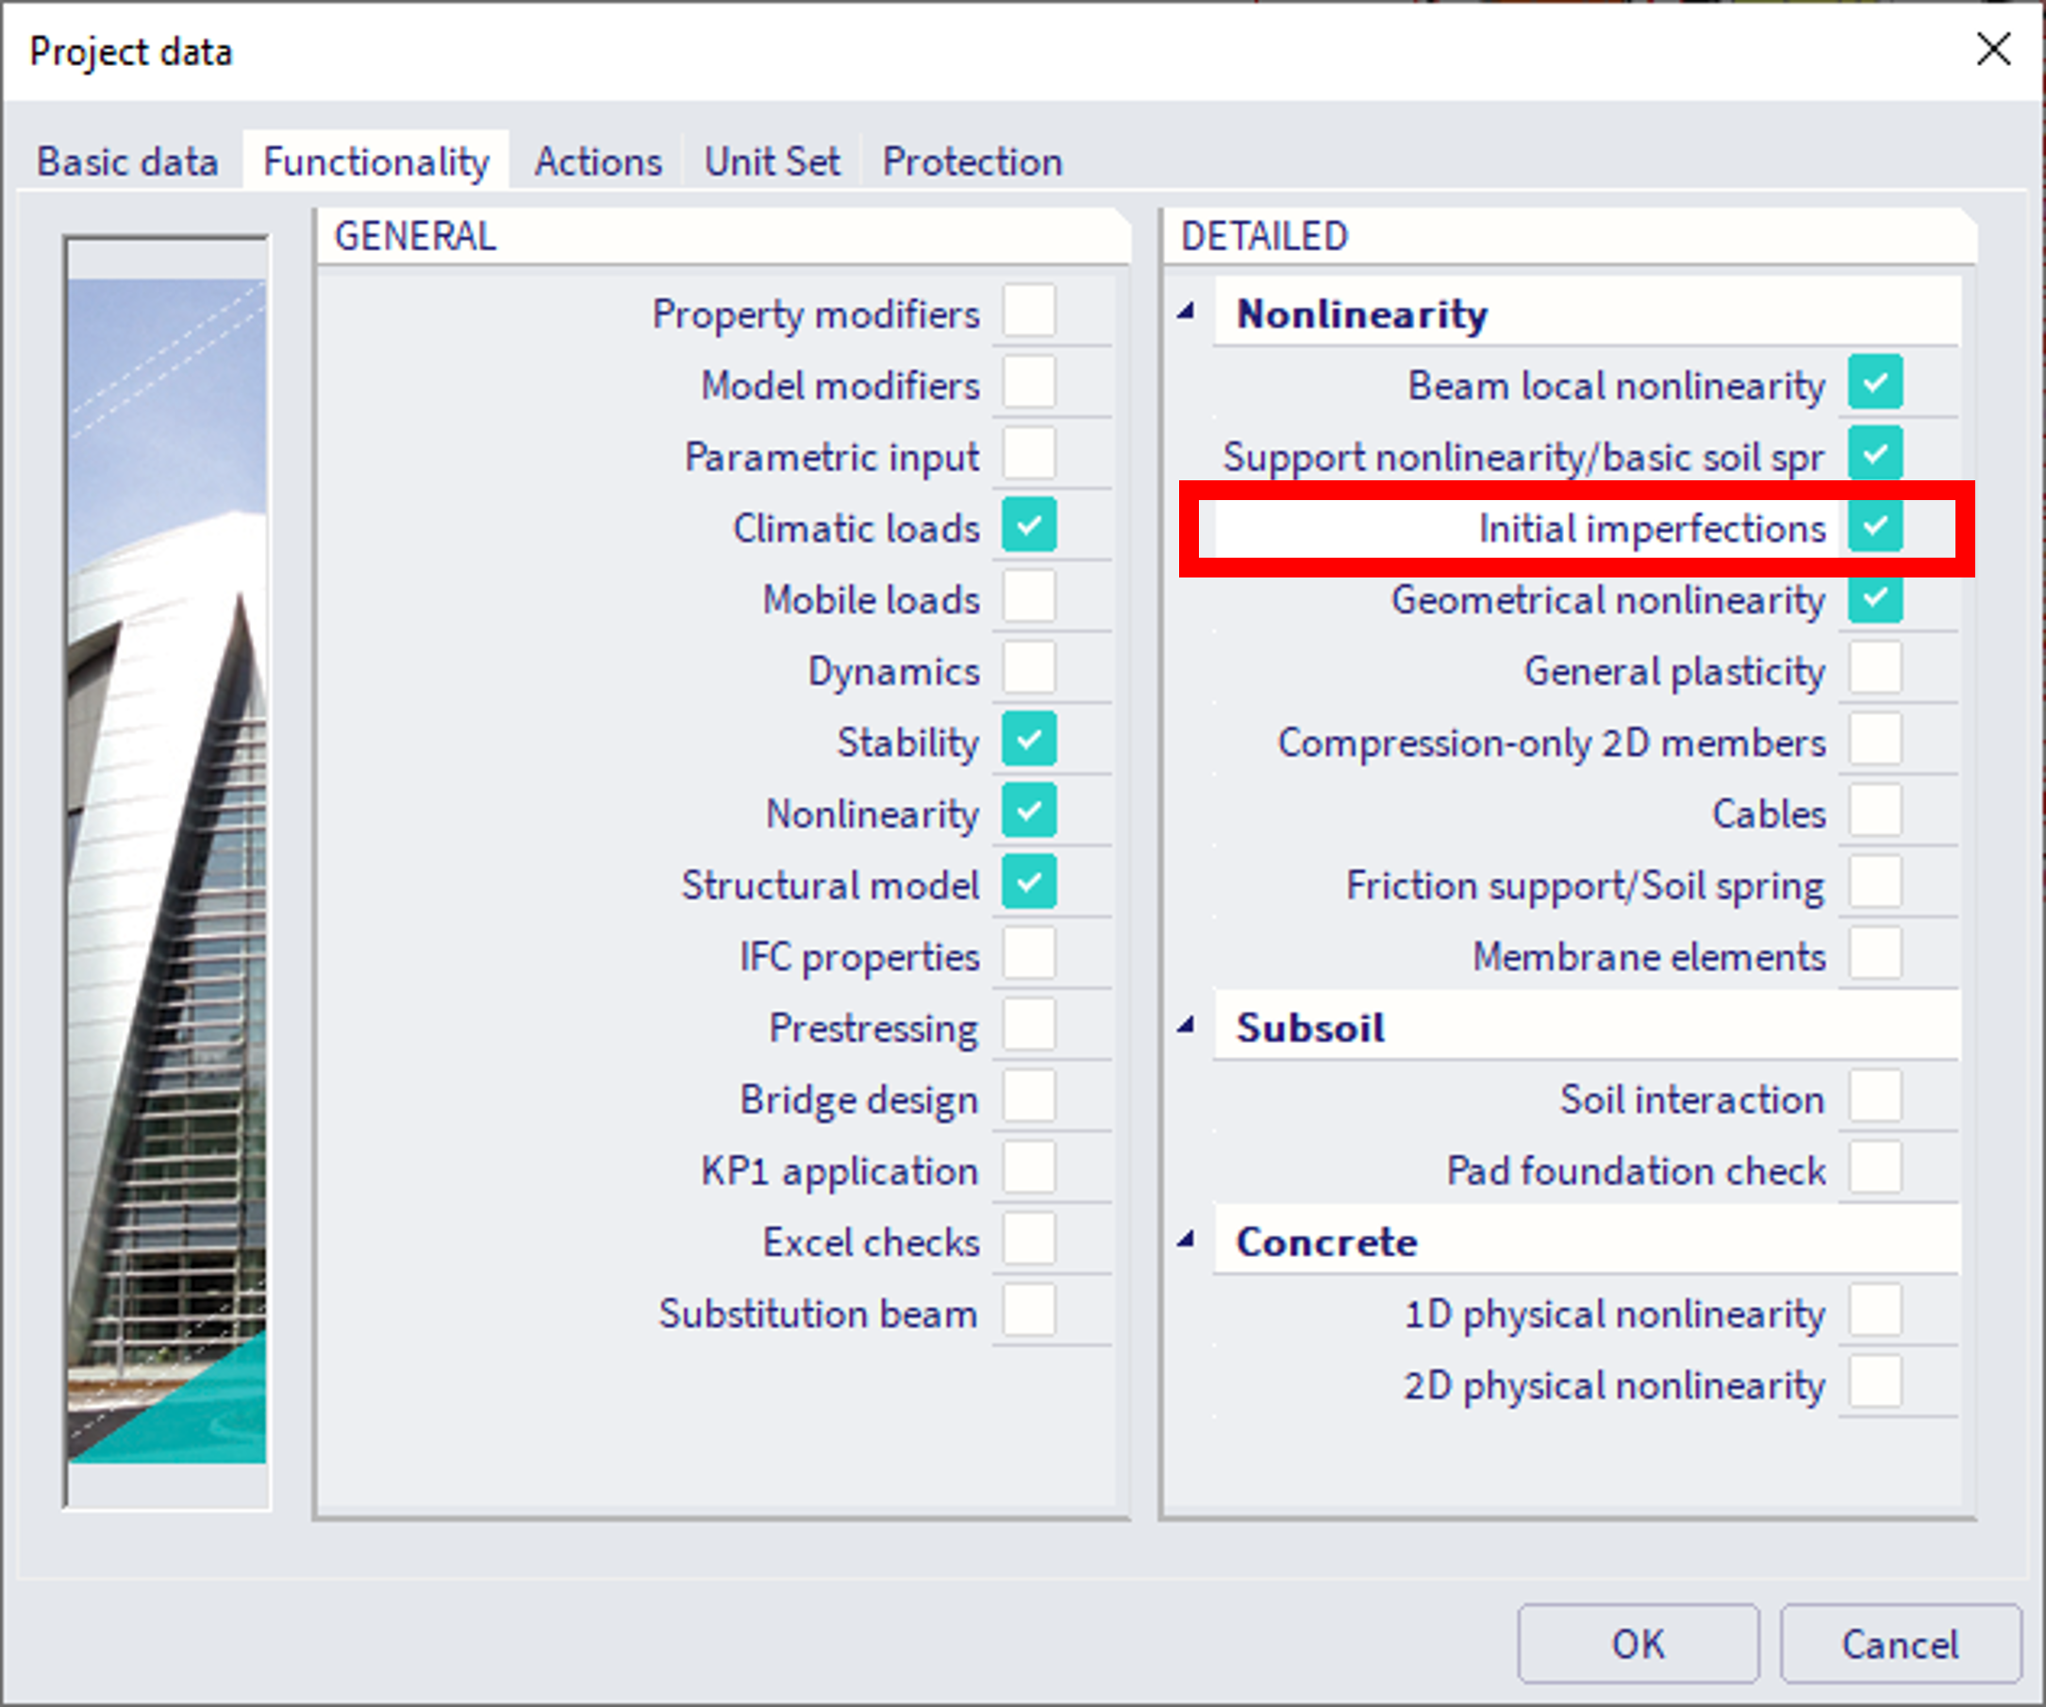Open the Actions tab
This screenshot has width=2046, height=1707.
pyautogui.click(x=597, y=160)
